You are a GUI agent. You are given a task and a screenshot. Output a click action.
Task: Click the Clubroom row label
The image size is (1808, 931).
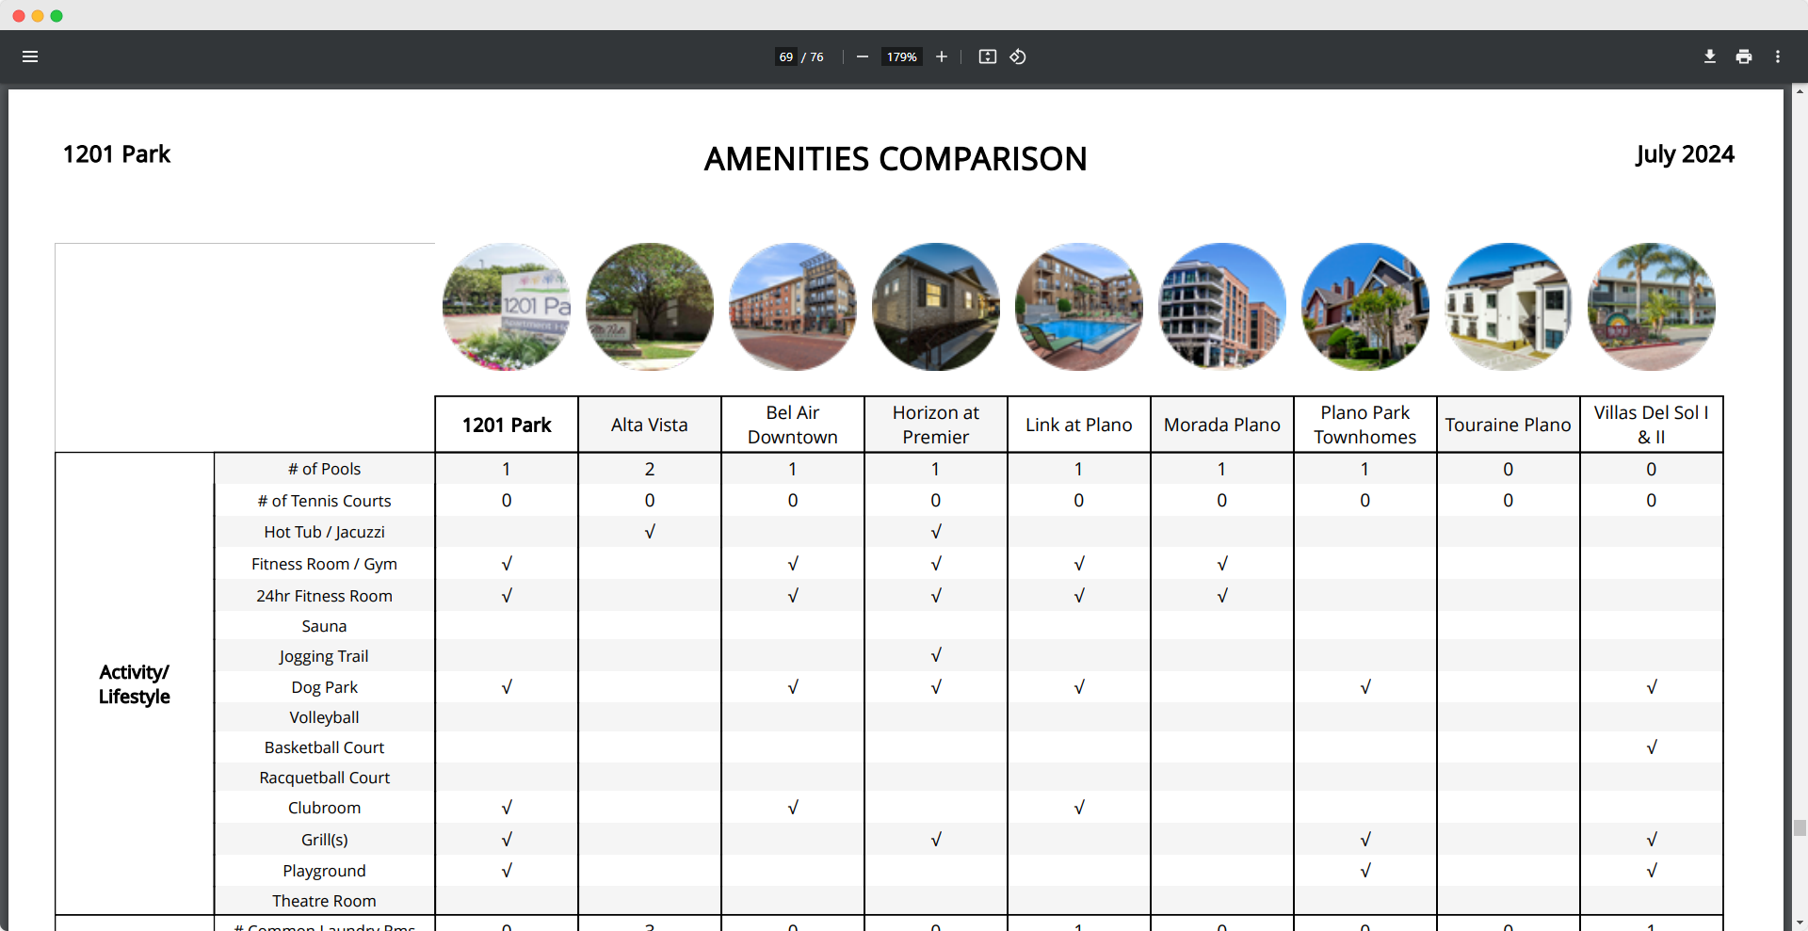[324, 808]
